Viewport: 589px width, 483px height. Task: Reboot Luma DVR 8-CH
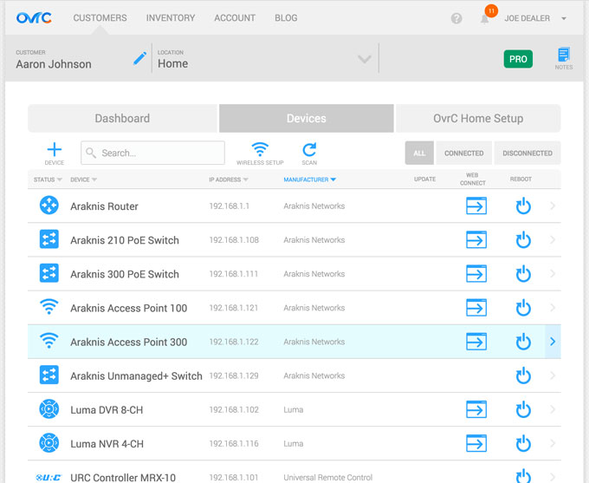(523, 409)
